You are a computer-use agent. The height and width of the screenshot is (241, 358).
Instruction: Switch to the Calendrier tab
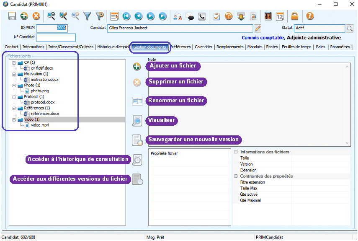[x=203, y=47]
